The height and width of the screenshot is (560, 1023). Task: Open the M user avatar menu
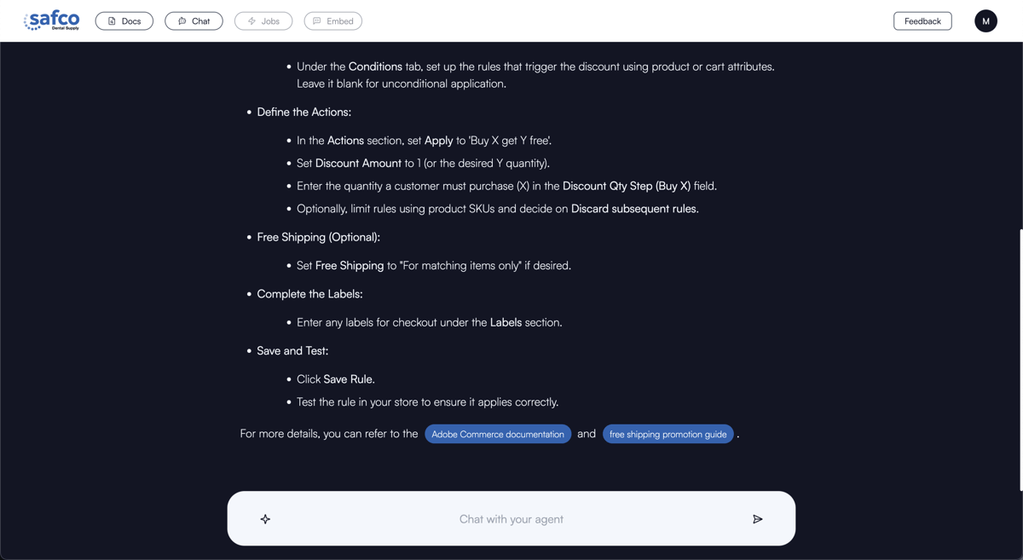(x=985, y=21)
